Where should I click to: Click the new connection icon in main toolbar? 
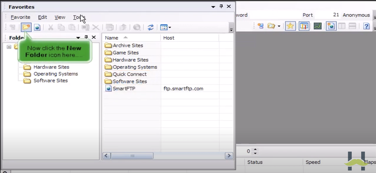tap(261, 26)
